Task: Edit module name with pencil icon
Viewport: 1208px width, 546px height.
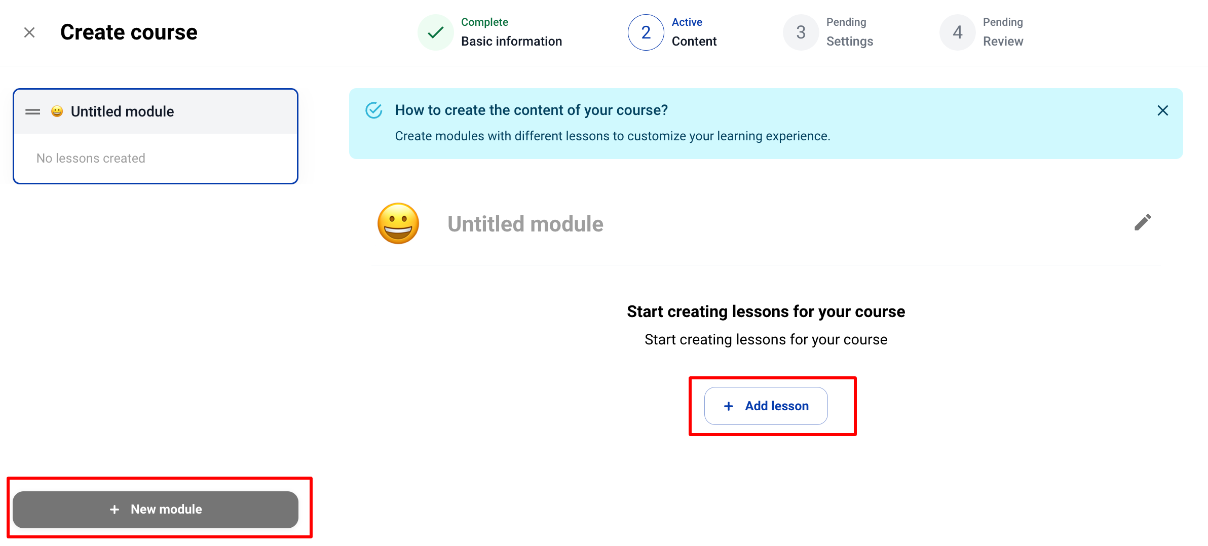Action: (x=1143, y=222)
